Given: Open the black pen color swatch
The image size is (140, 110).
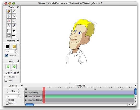Looking at the screenshot, I should pyautogui.click(x=7, y=46).
